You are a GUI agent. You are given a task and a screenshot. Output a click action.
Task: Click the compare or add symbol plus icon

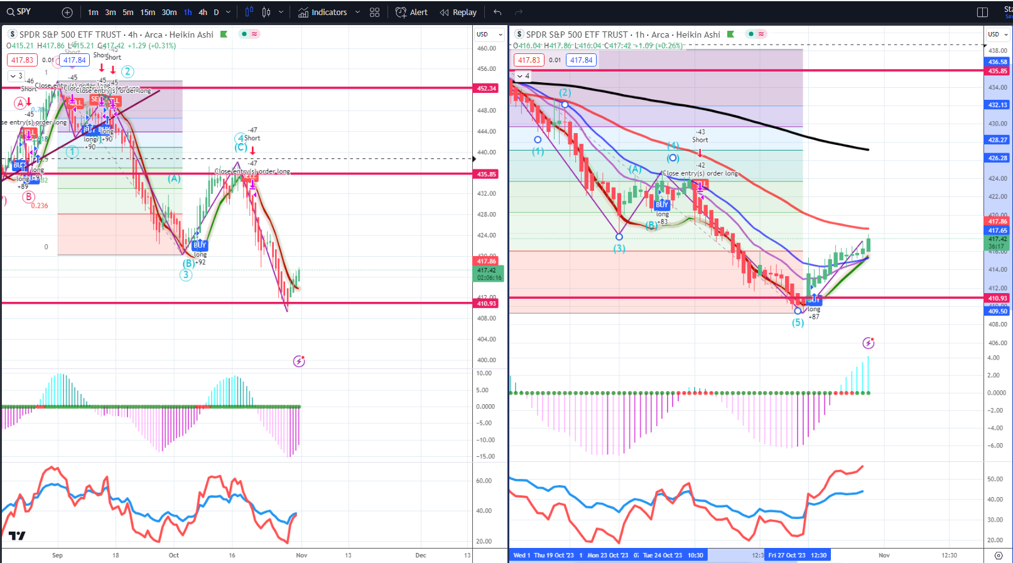tap(67, 13)
